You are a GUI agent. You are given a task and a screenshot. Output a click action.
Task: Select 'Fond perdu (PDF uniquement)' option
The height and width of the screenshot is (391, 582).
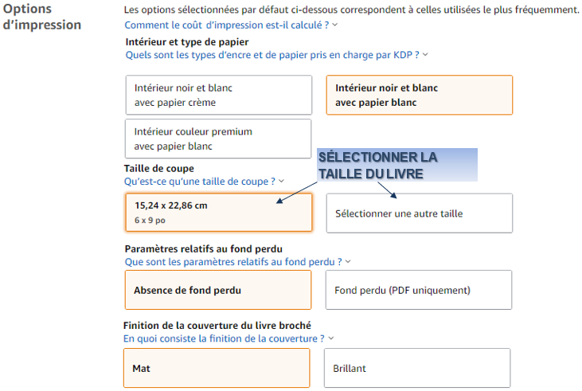419,290
